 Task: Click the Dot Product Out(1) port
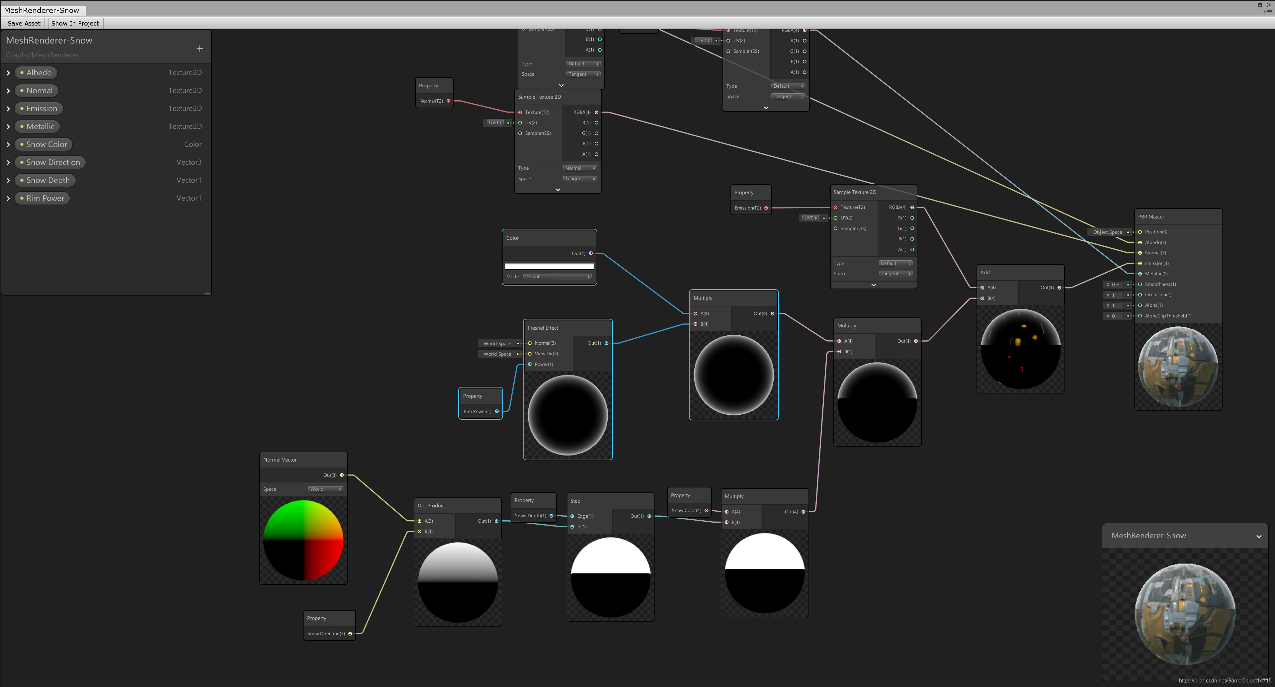496,521
